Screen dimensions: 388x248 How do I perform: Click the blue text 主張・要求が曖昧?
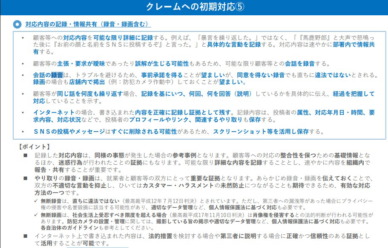point(81,64)
